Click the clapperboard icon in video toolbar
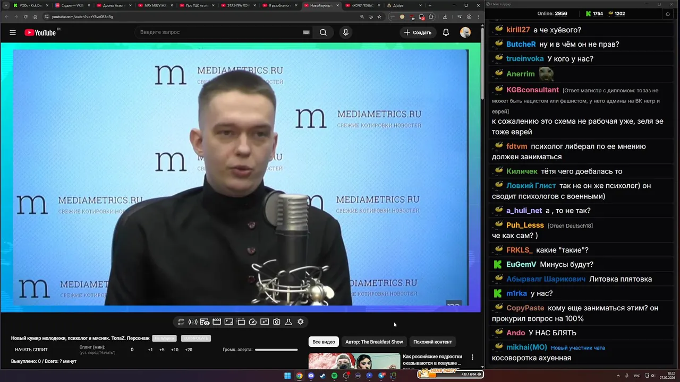The width and height of the screenshot is (680, 382). click(217, 322)
